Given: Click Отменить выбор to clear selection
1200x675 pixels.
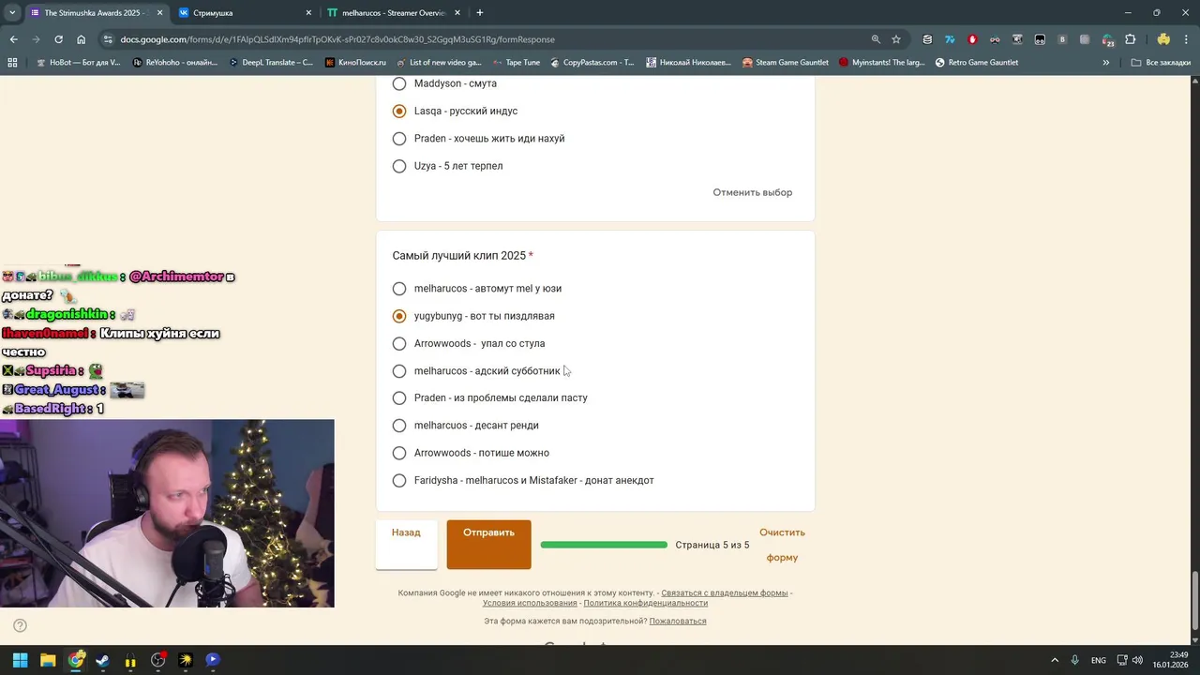Looking at the screenshot, I should pyautogui.click(x=752, y=192).
